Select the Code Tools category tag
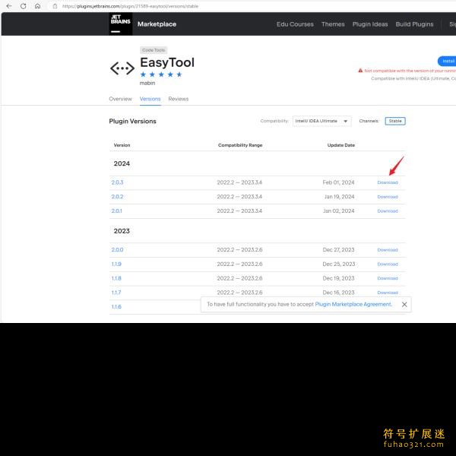 (x=154, y=50)
